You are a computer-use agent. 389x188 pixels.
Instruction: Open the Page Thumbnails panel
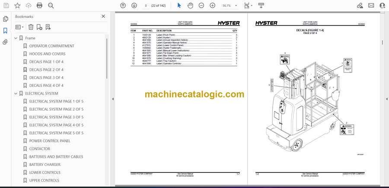(x=5, y=19)
